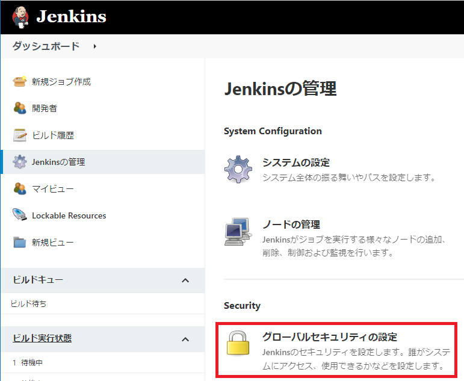464x381 pixels.
Task: Click the gear icon beside Jenkinsの管理 in sidebar
Action: point(19,162)
